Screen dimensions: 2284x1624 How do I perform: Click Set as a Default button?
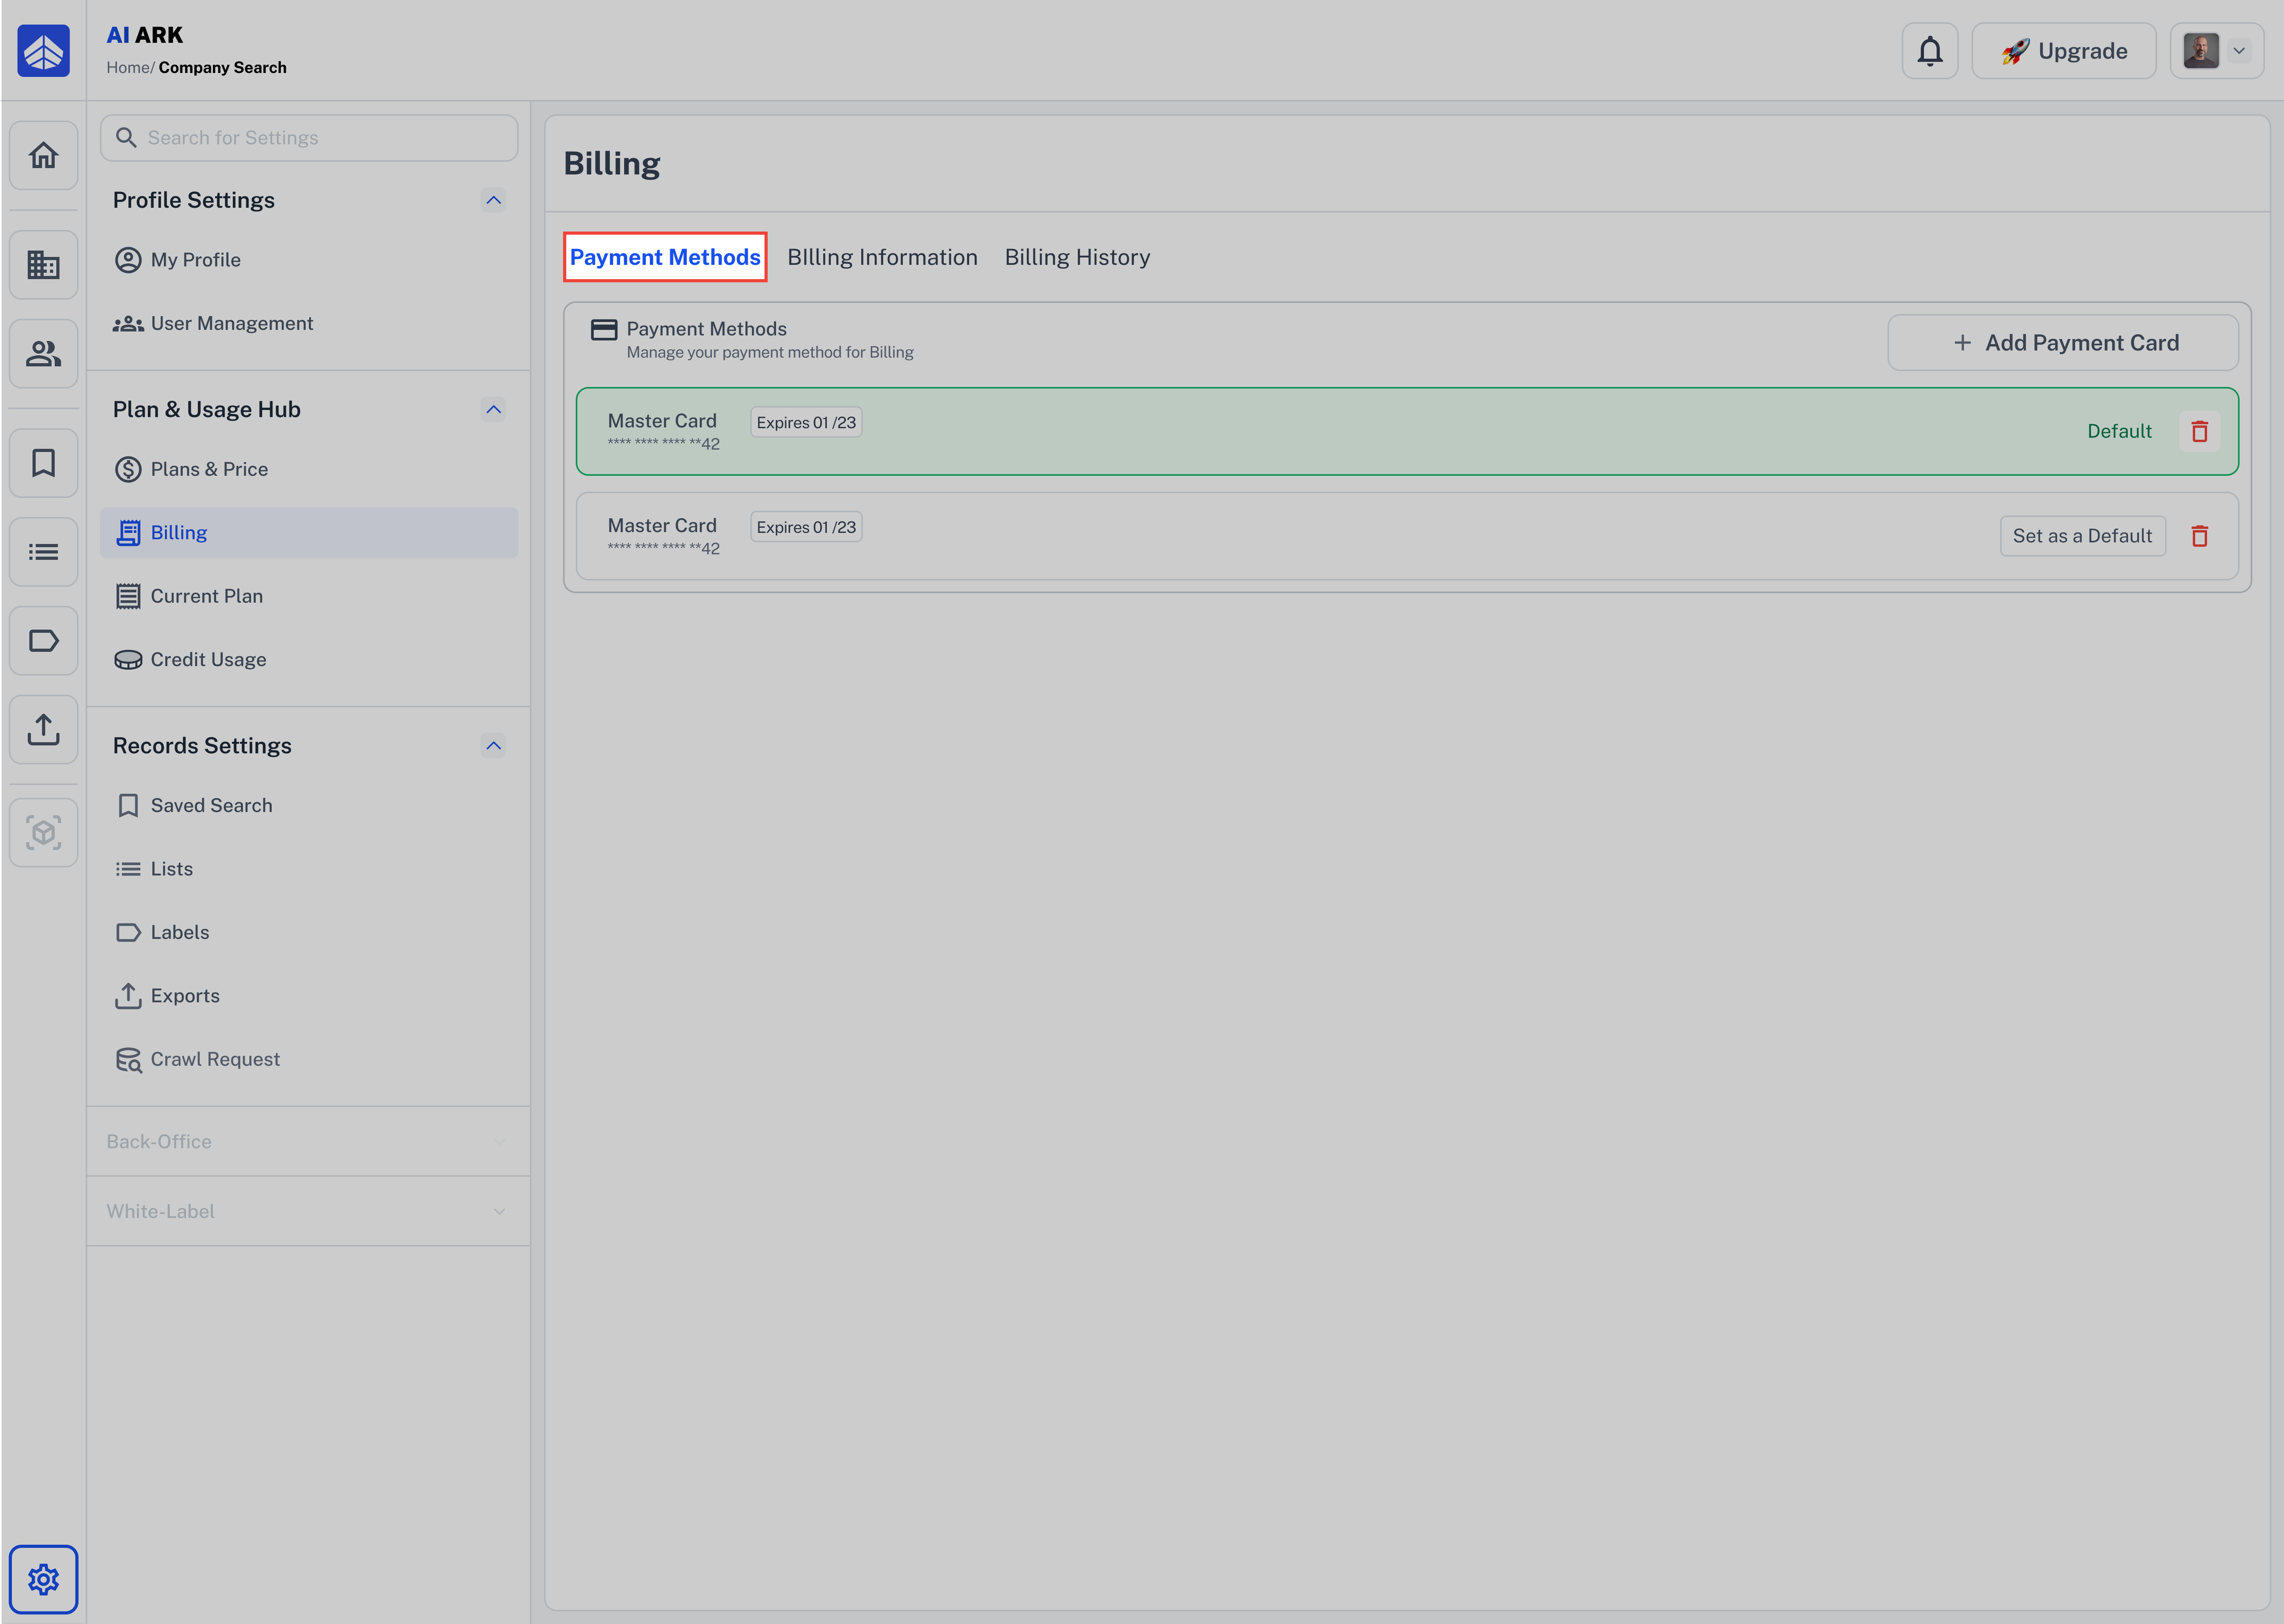(2082, 536)
